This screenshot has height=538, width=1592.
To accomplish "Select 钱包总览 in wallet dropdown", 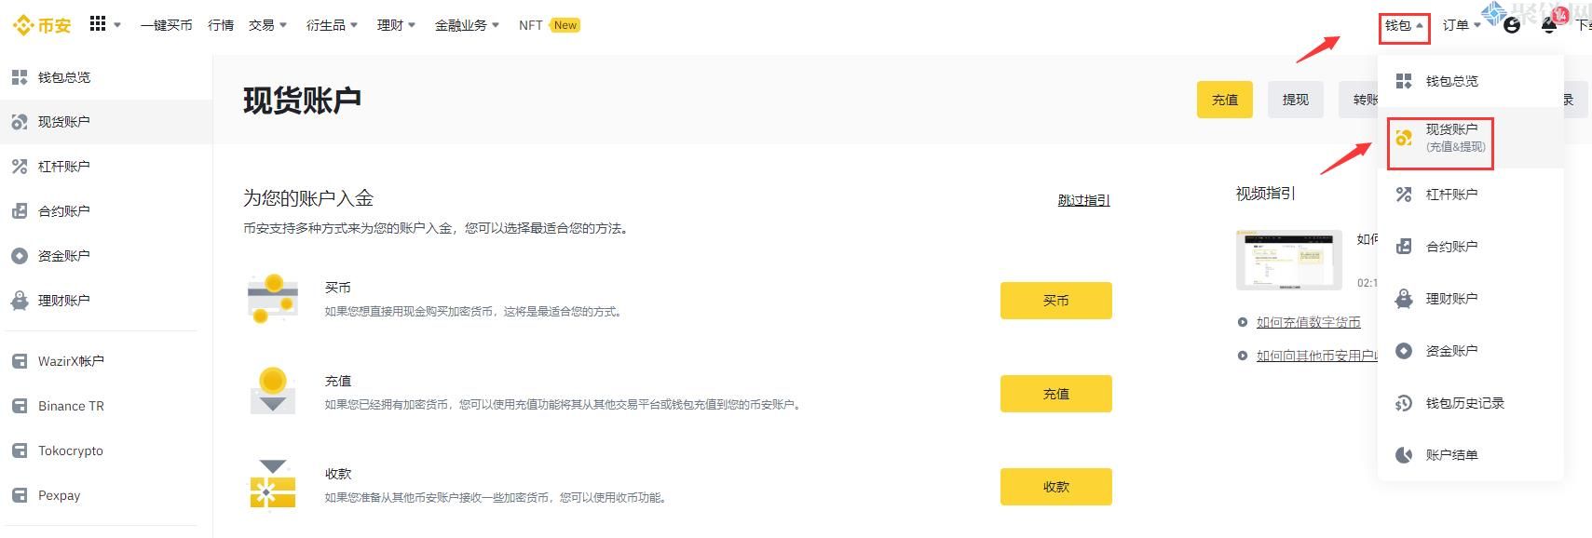I will 1470,81.
